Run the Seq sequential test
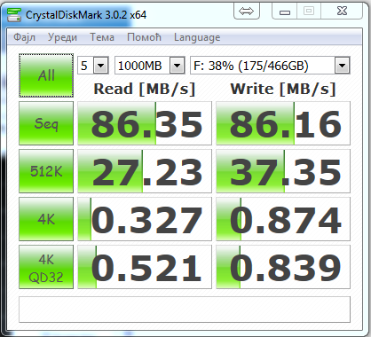This screenshot has width=371, height=337. 46,123
